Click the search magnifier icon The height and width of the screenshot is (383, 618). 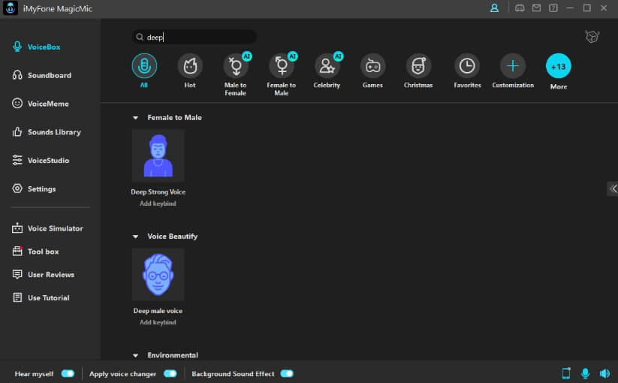point(140,37)
